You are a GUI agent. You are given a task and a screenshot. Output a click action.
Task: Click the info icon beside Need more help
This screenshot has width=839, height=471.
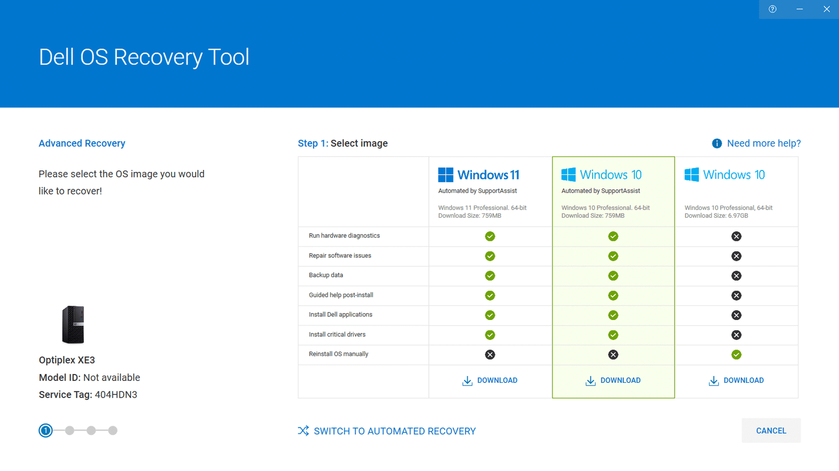pyautogui.click(x=717, y=144)
